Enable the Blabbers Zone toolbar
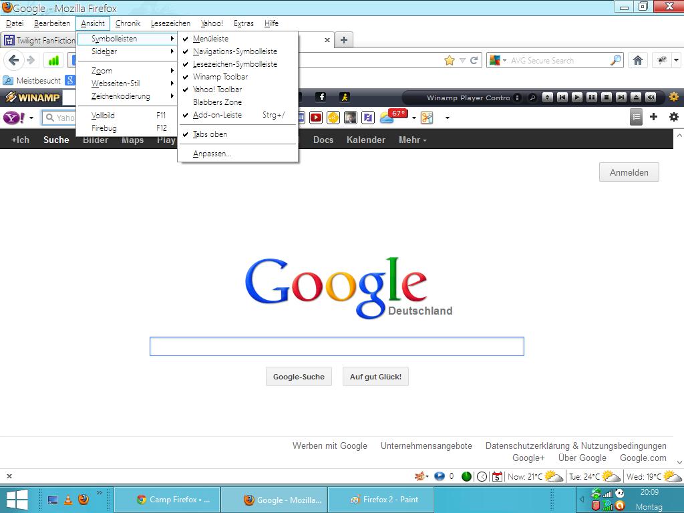The width and height of the screenshot is (684, 513). [217, 102]
